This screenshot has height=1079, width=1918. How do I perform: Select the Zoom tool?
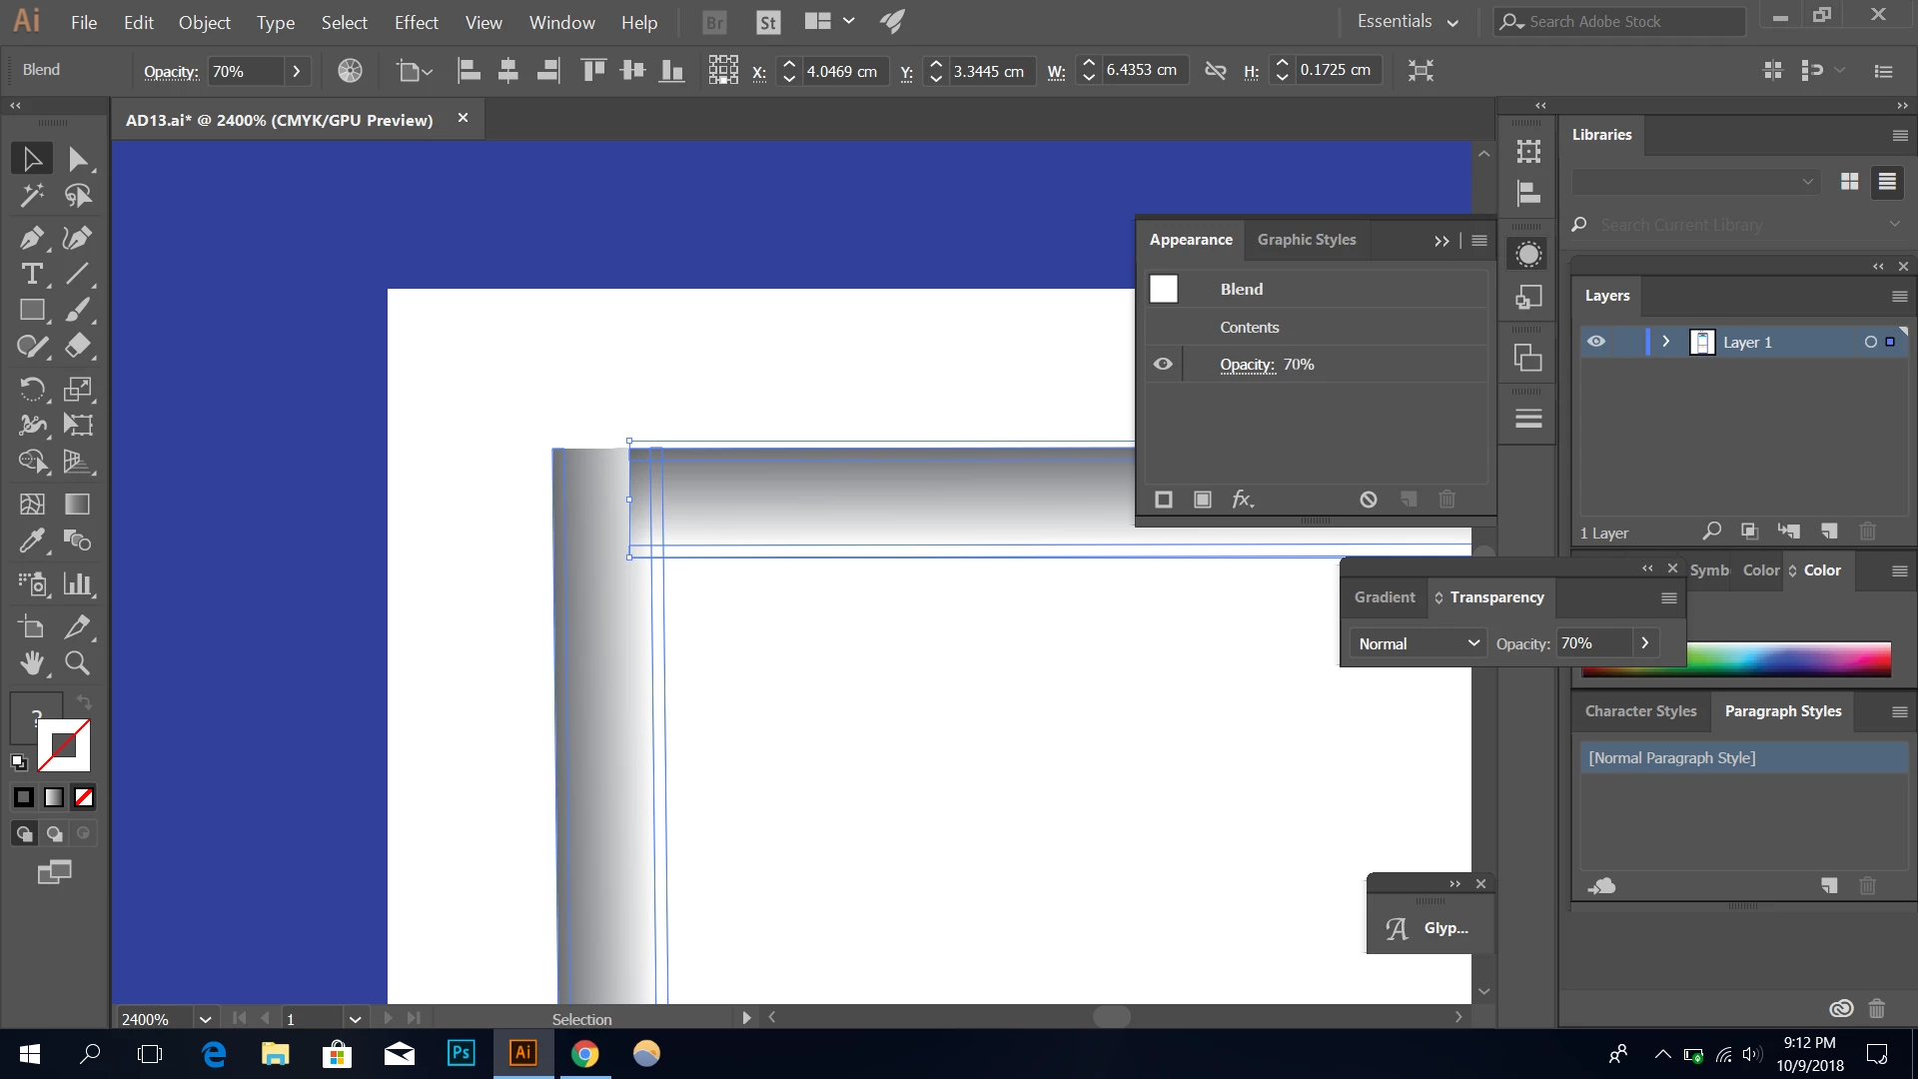click(77, 662)
